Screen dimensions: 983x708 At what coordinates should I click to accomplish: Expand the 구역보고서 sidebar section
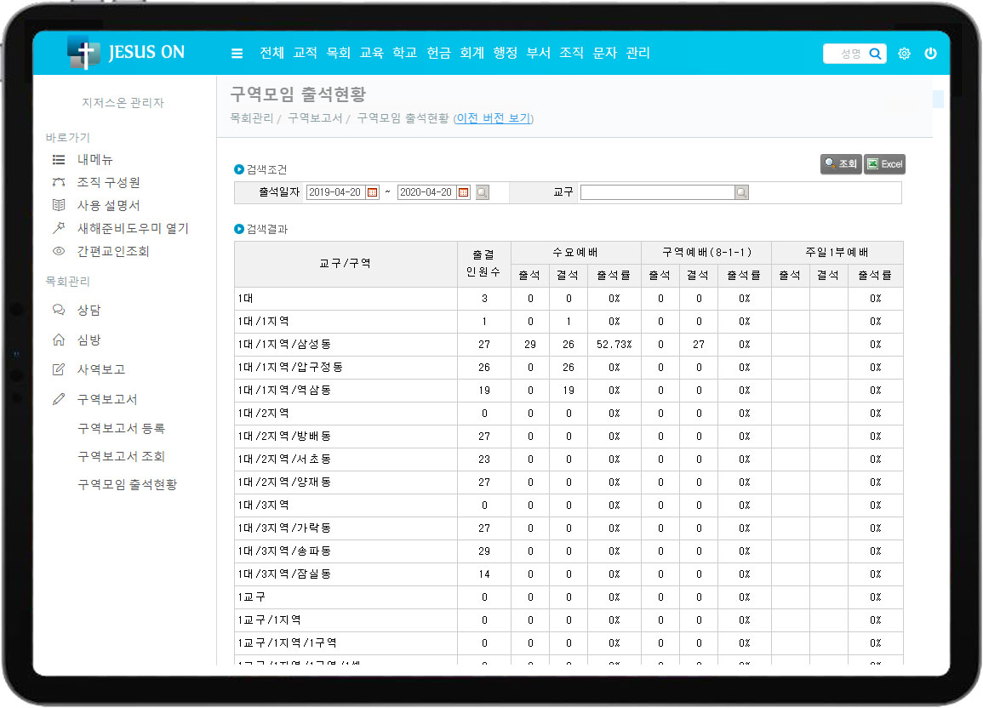(107, 399)
